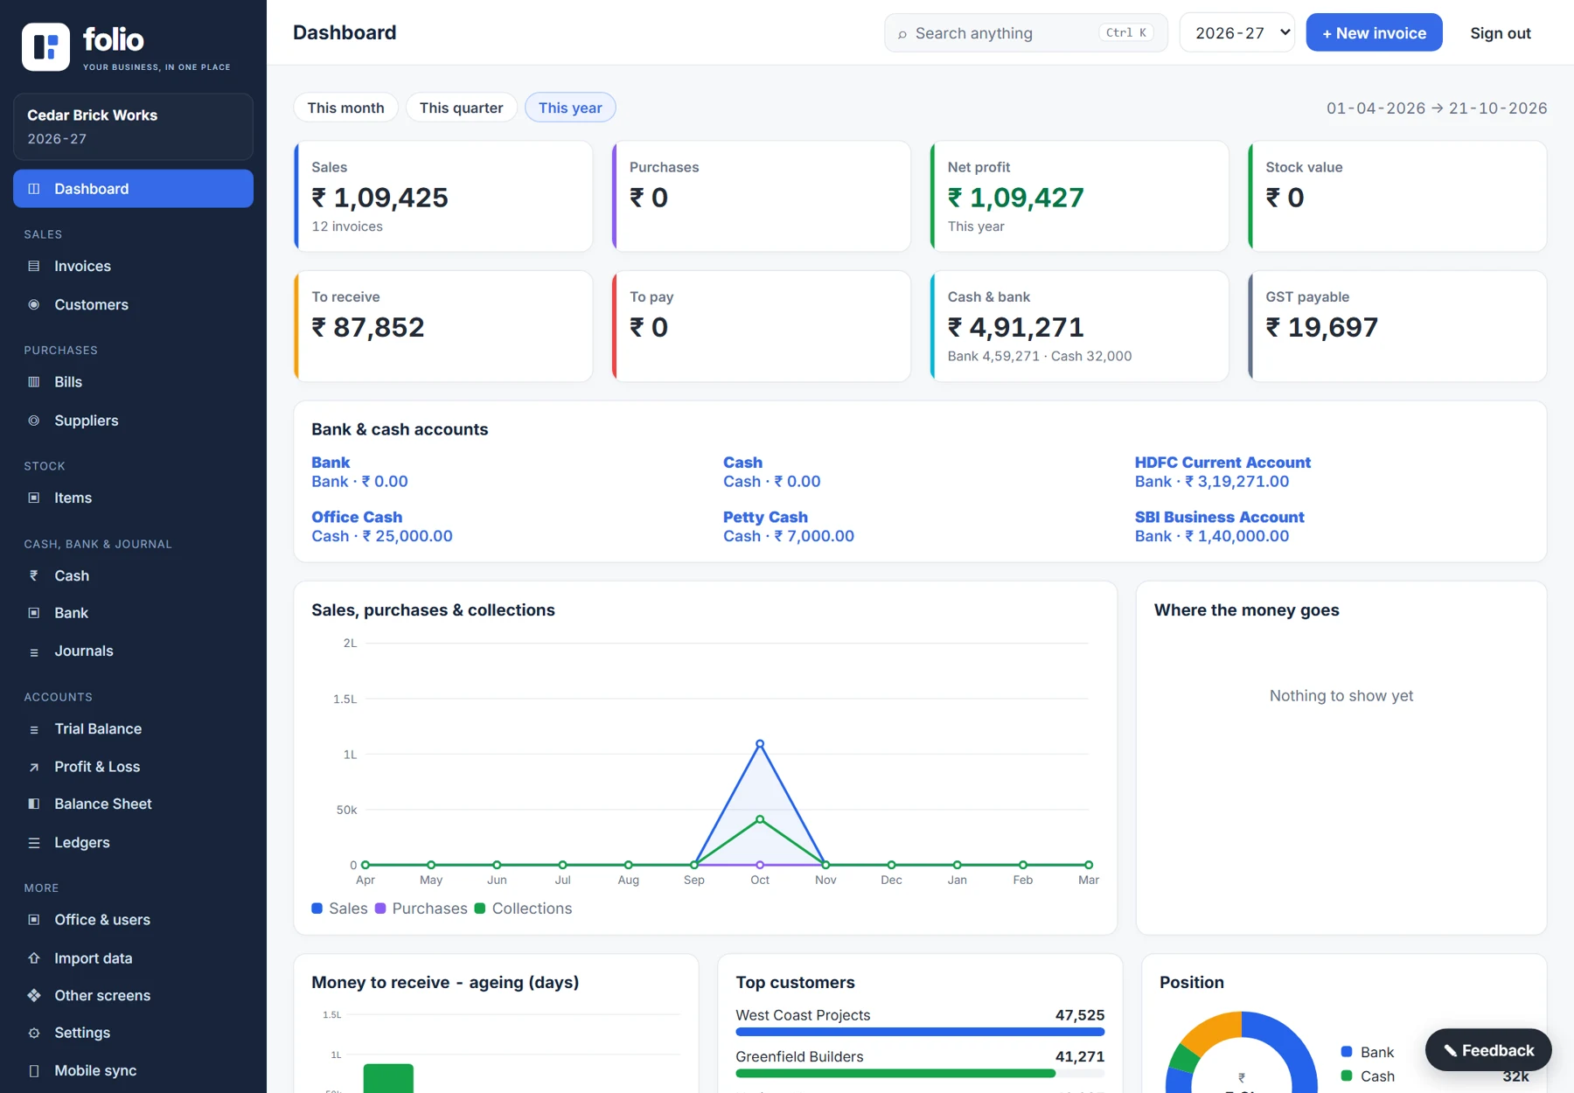The height and width of the screenshot is (1093, 1574).
Task: Click the Import data upload icon
Action: tap(34, 958)
